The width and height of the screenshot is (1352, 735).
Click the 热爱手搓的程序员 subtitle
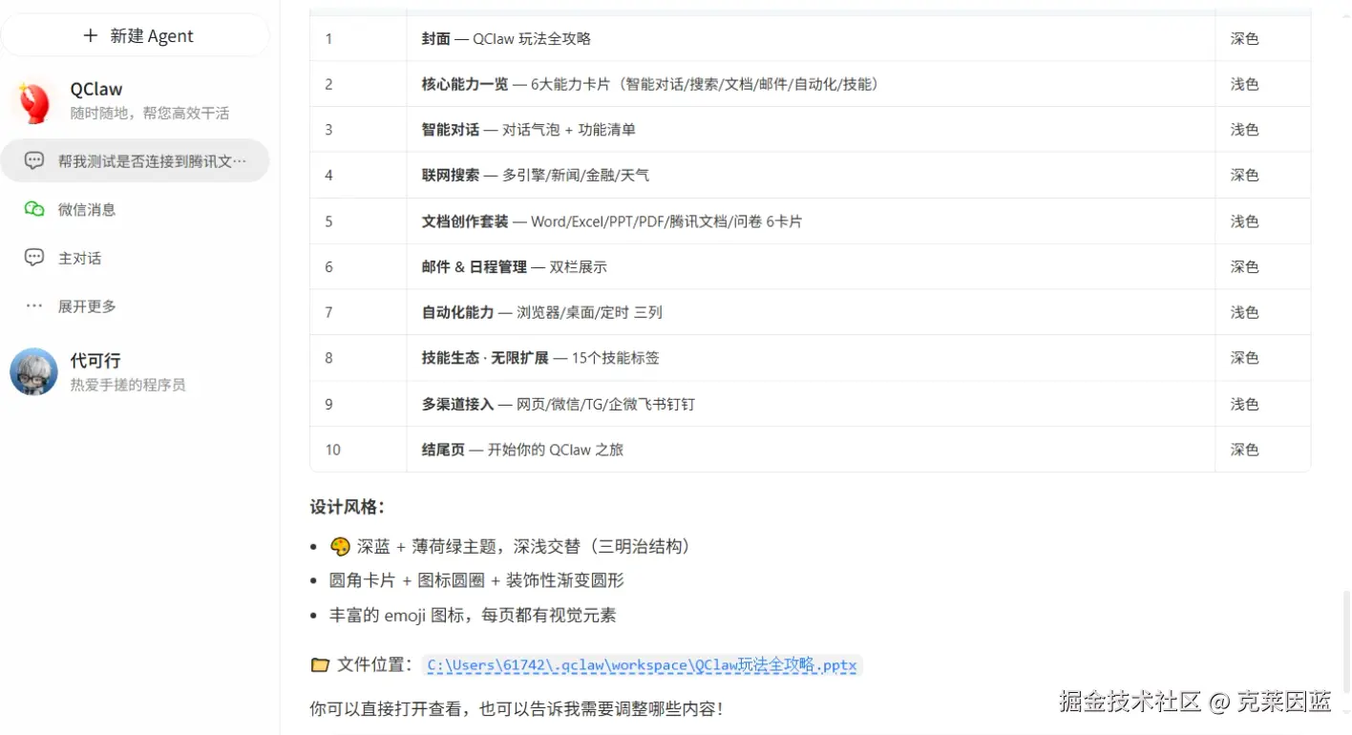pos(128,385)
